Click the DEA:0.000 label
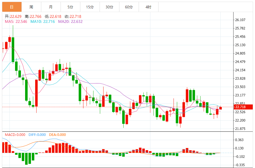 pos(57,135)
